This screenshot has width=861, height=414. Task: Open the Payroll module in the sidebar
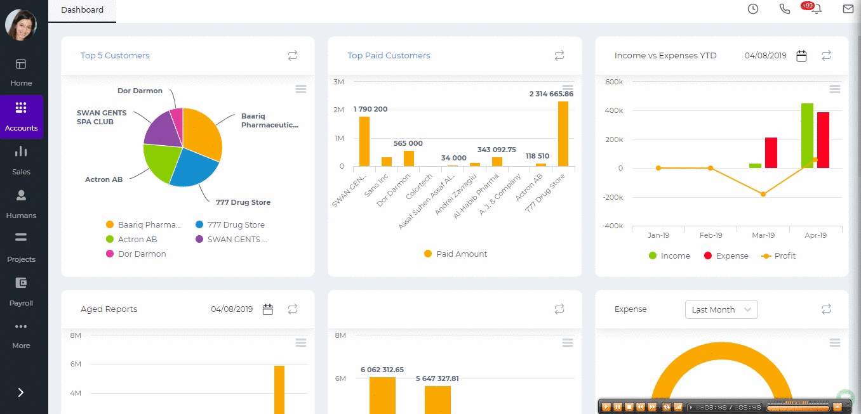tap(21, 292)
